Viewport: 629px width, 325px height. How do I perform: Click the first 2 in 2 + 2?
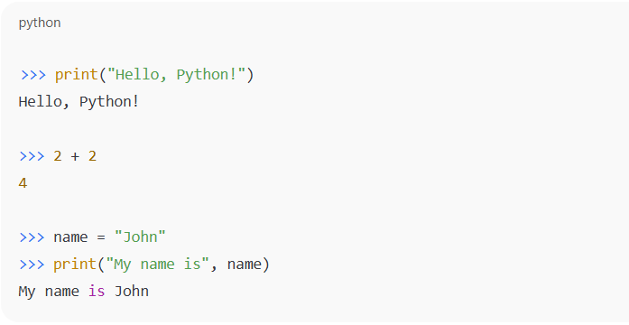(58, 156)
